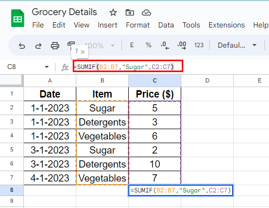269x208 pixels.
Task: Open the 123 number format menu
Action: point(199,45)
